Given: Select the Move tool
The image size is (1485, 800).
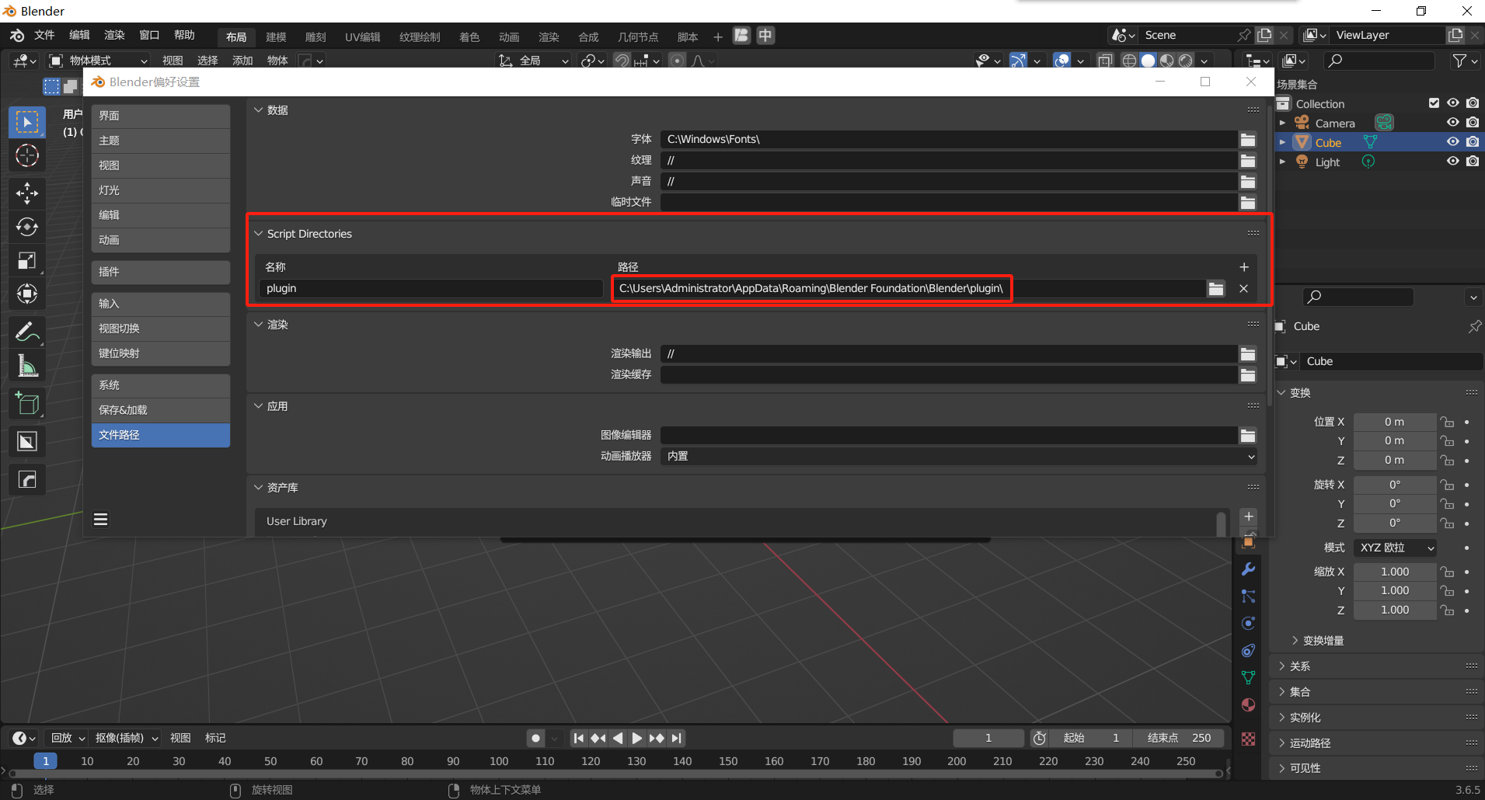Looking at the screenshot, I should pos(27,193).
